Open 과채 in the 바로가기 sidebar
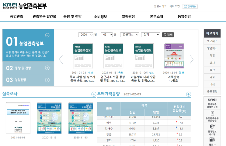This screenshot has width=226, height=146. (212, 63)
